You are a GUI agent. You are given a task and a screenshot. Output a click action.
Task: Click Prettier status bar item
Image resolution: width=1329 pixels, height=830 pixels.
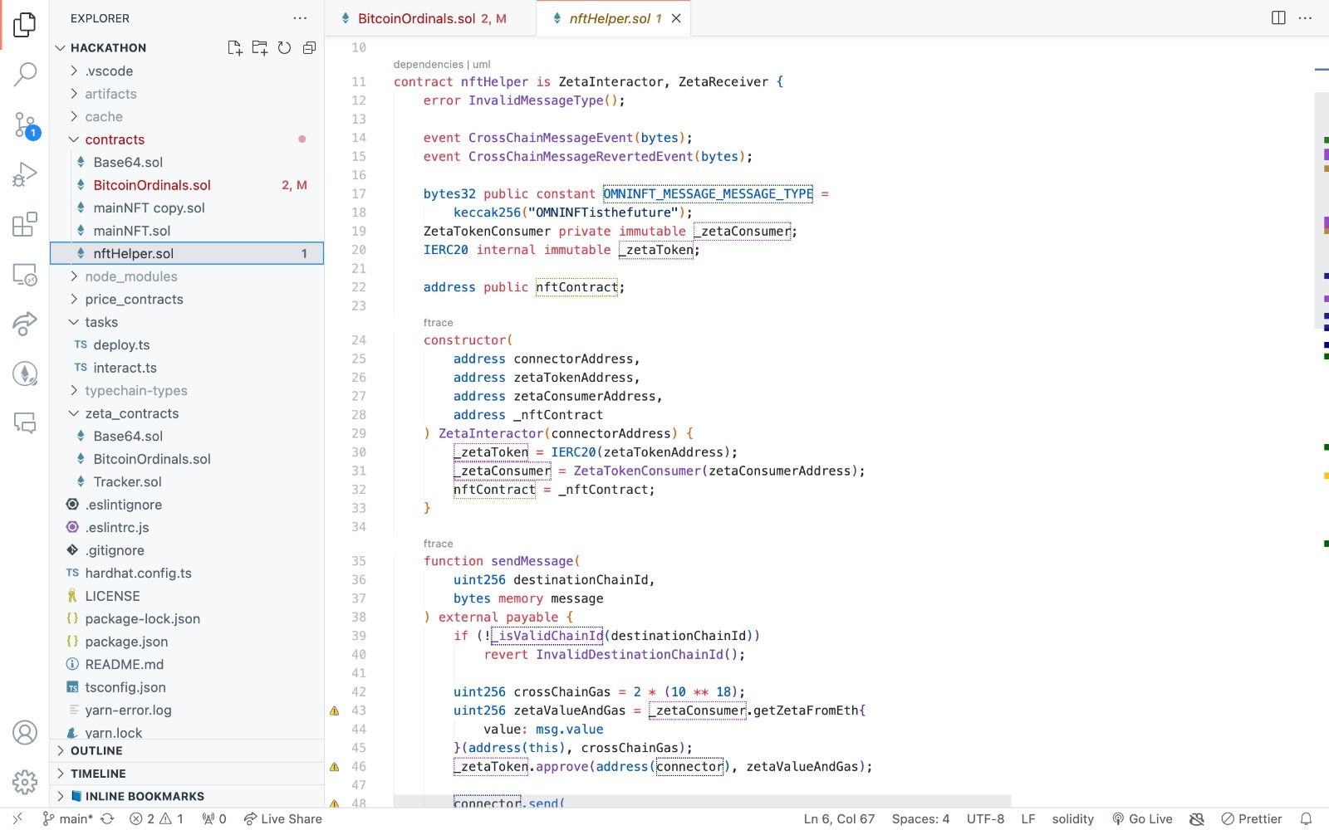tap(1252, 818)
